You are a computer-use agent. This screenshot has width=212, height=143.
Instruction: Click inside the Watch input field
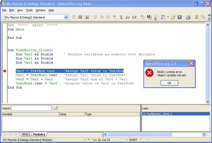coord(31,108)
